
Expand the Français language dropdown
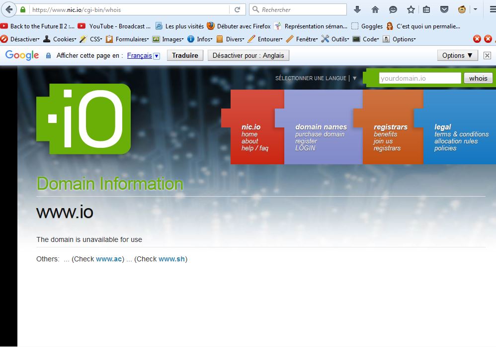coord(157,56)
